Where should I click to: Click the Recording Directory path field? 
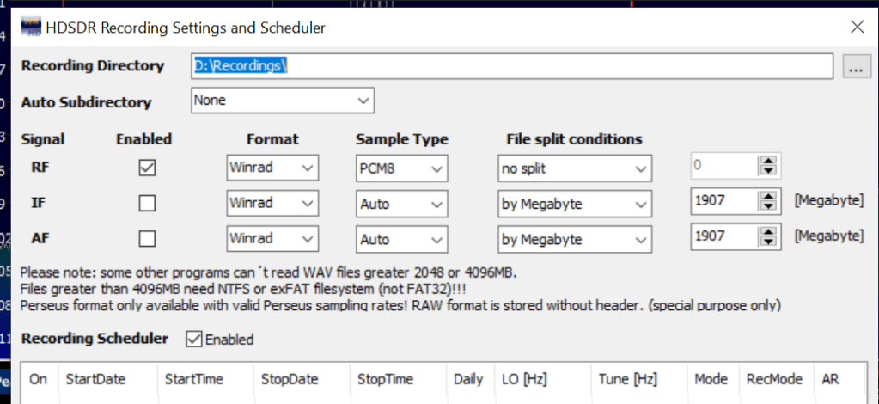click(512, 66)
